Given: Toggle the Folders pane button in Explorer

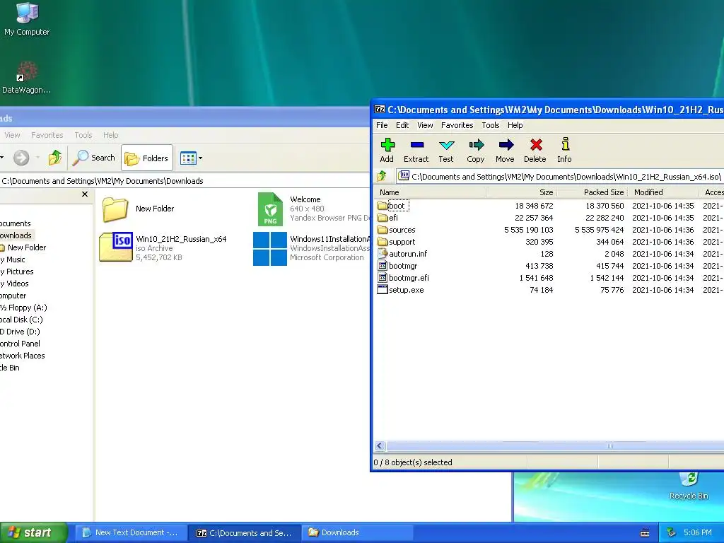Looking at the screenshot, I should pos(147,158).
